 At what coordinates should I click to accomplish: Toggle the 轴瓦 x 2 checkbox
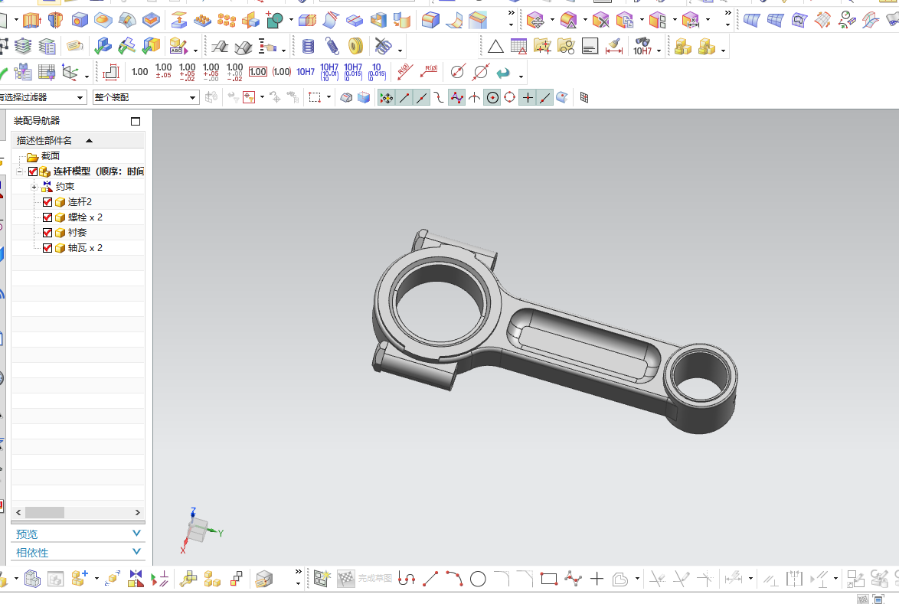coord(47,248)
